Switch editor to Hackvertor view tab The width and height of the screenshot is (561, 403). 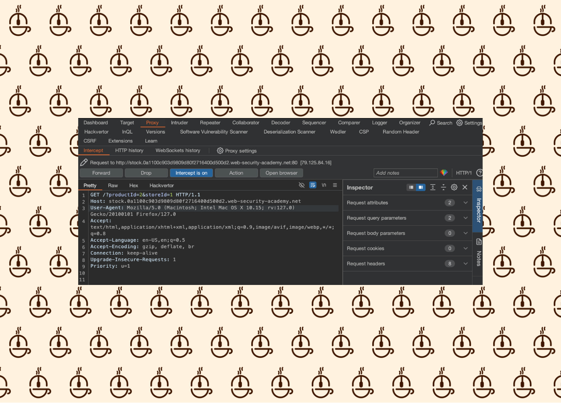pos(161,185)
